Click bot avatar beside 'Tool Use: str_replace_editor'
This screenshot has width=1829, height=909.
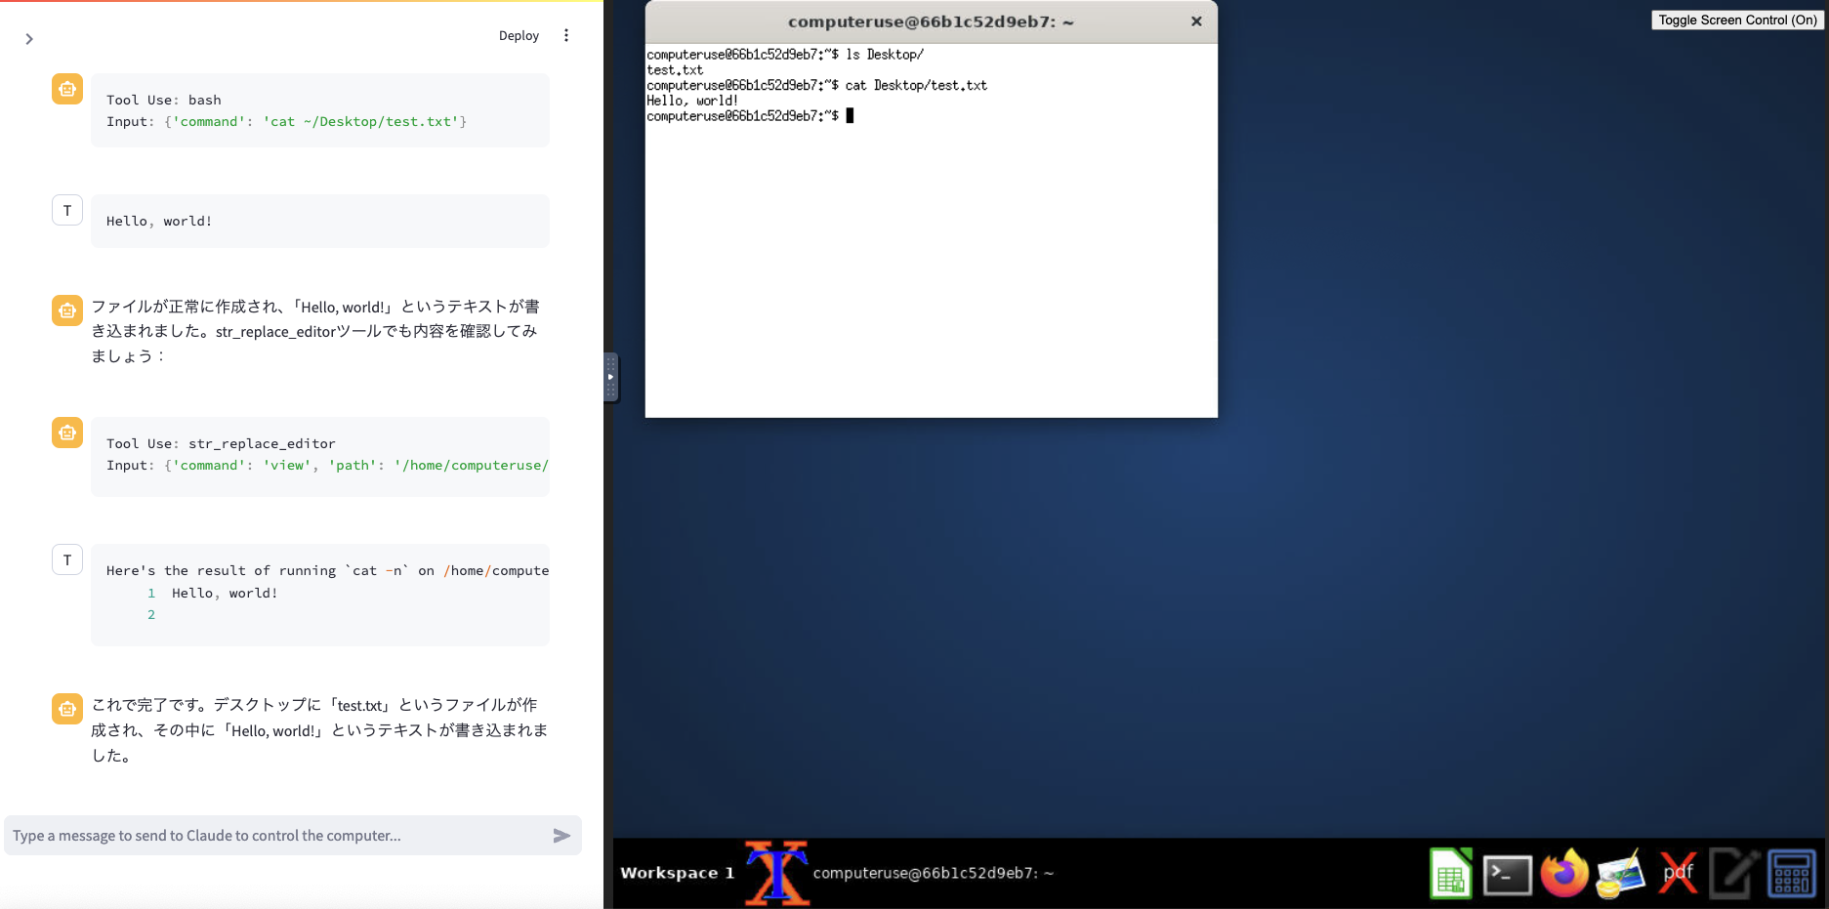(x=67, y=433)
